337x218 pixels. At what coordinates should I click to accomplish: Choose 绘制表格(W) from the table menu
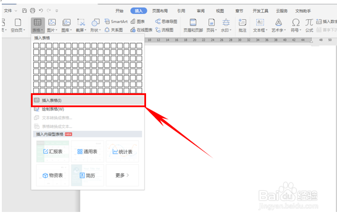click(x=88, y=109)
